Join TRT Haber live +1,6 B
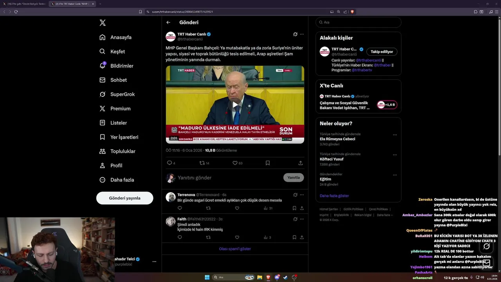This screenshot has width=501, height=282. (387, 105)
